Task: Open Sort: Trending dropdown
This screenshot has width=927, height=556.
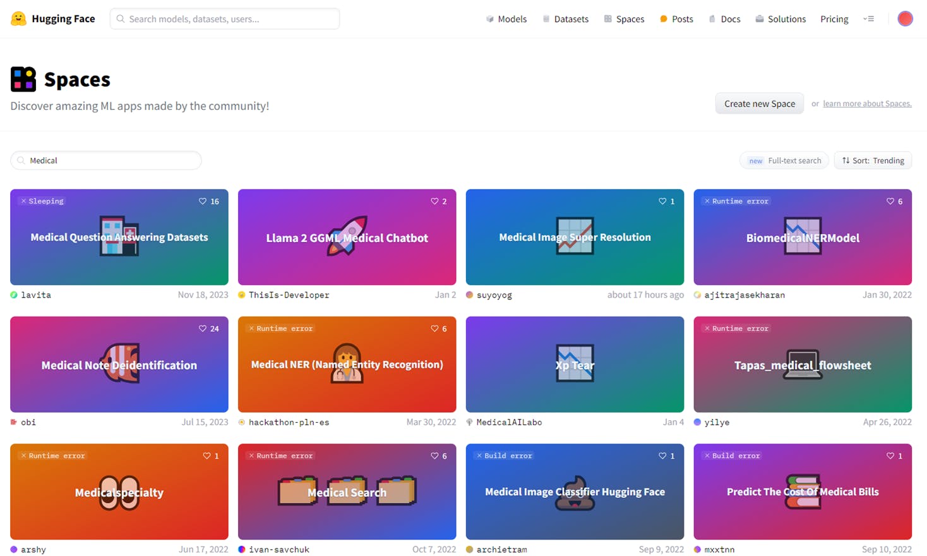Action: tap(873, 160)
